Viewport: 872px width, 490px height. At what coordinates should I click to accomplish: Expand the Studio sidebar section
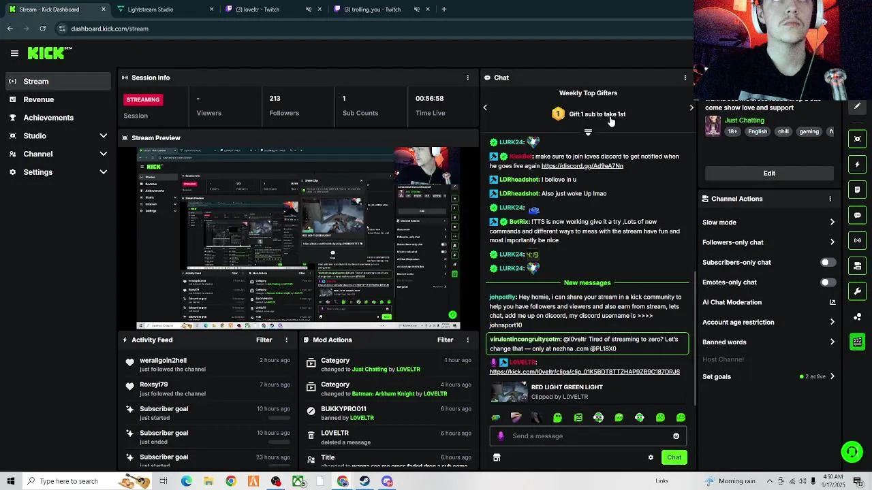(103, 136)
